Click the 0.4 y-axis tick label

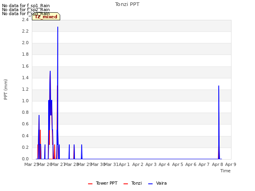click(25, 136)
